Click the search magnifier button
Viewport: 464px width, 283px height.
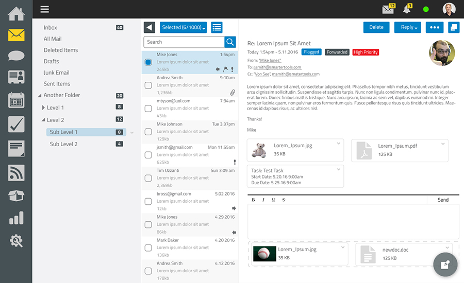coord(230,42)
